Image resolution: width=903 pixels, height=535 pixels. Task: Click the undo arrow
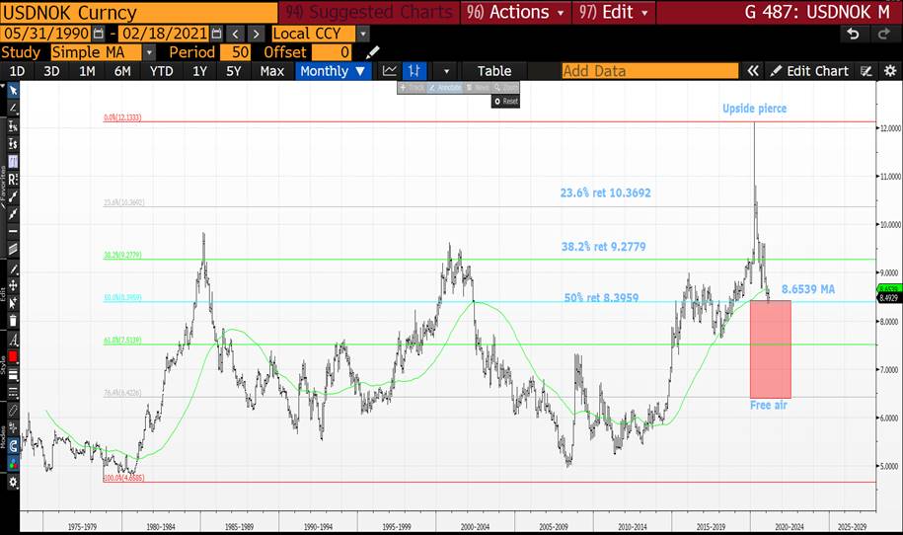click(853, 34)
